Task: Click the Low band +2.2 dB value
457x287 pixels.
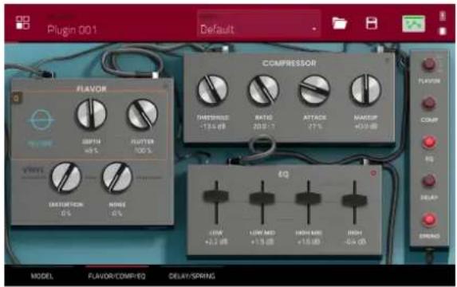Action: point(216,242)
